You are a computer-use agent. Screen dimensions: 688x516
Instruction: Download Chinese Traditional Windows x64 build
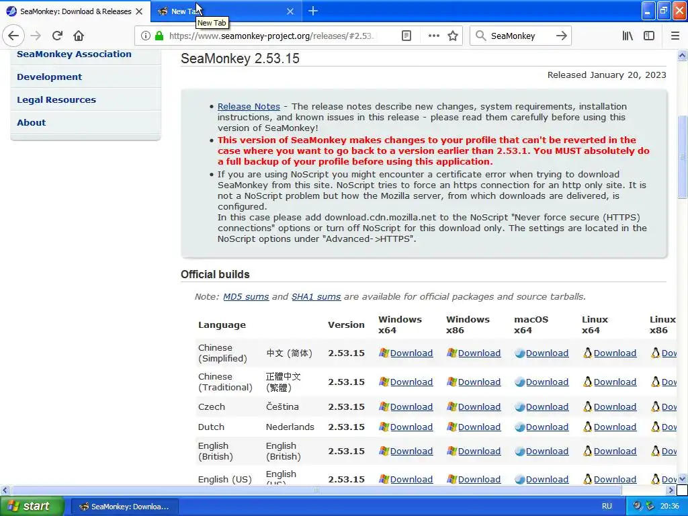pos(411,382)
